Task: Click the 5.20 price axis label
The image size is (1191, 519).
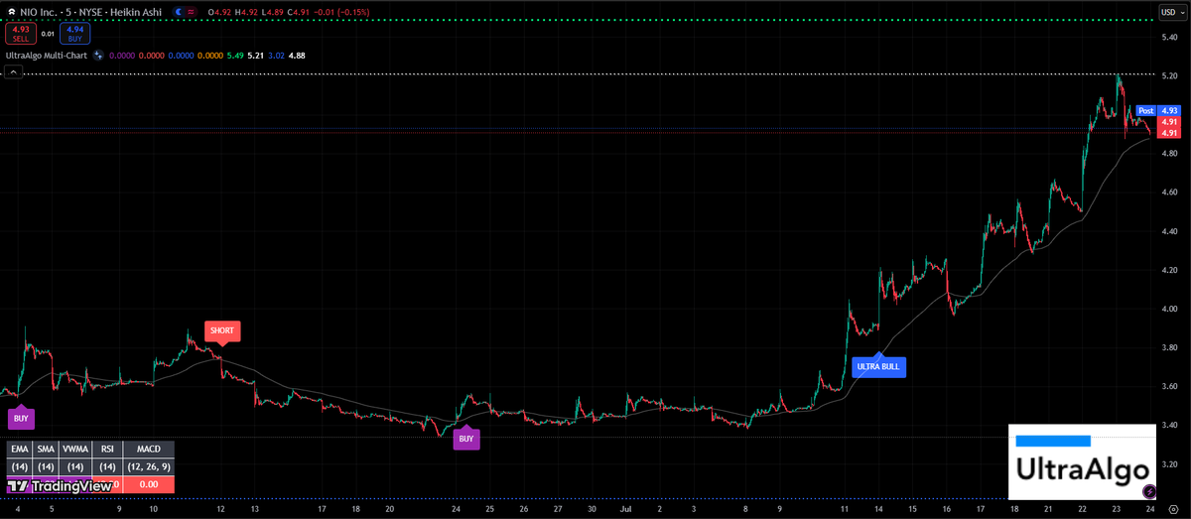Action: point(1169,75)
